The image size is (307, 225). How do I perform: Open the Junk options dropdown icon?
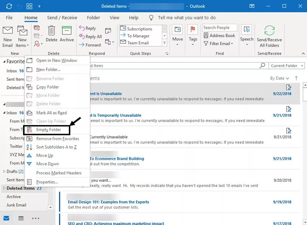38,43
